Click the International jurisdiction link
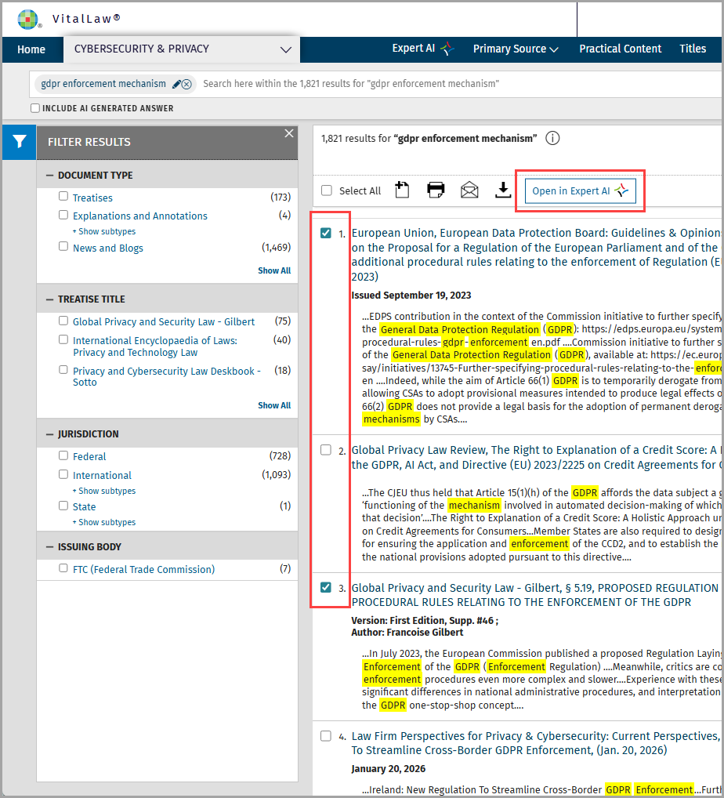This screenshot has height=798, width=724. pyautogui.click(x=102, y=476)
